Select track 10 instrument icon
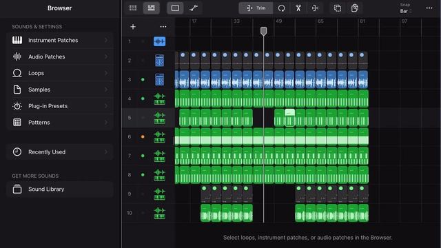This screenshot has width=441, height=248. tap(159, 213)
